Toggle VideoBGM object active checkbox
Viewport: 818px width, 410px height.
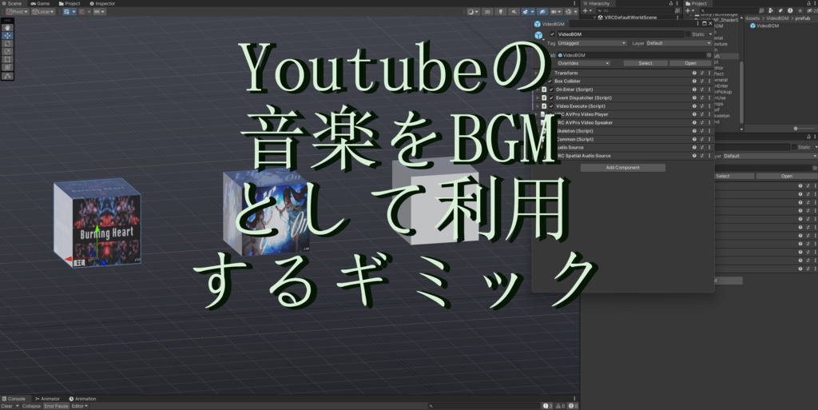[553, 34]
